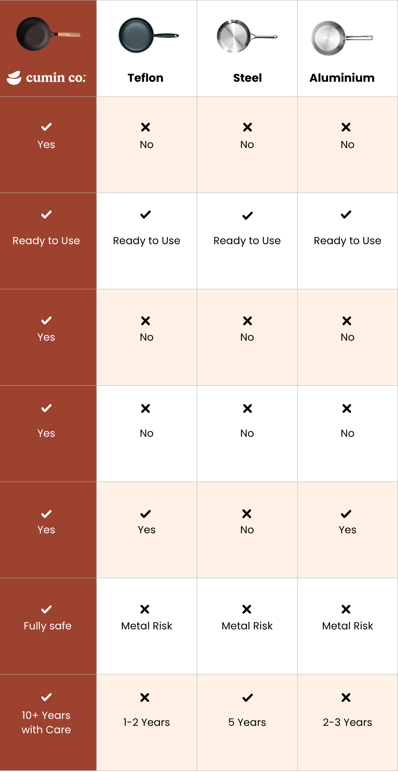Click Metal Risk text in Steel column
Image resolution: width=398 pixels, height=772 pixels.
click(x=247, y=626)
